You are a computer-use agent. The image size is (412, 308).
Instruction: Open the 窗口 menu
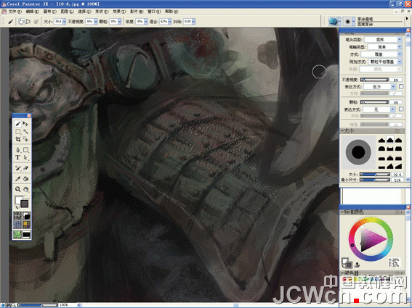point(154,12)
